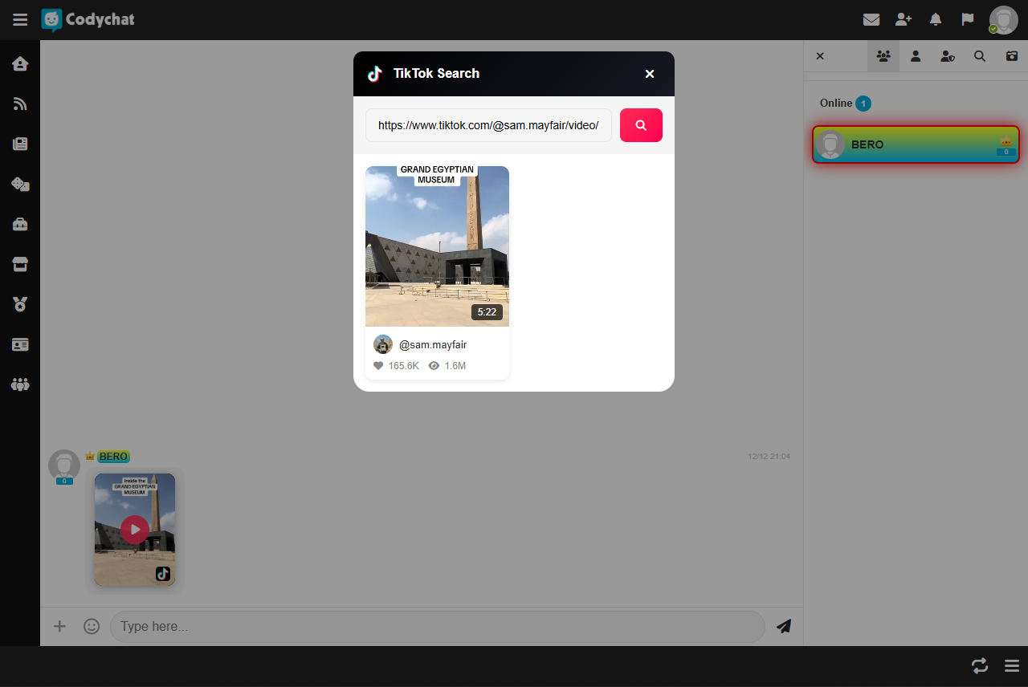Open the dice games icon in sidebar

click(20, 184)
